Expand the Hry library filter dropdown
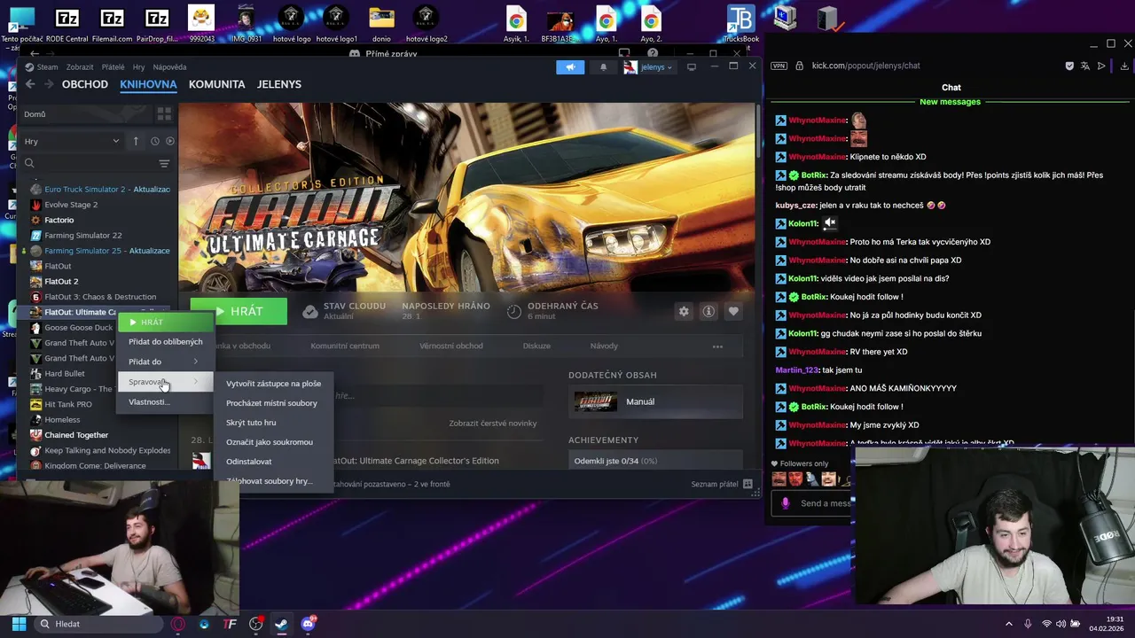Viewport: 1135px width, 638px height. coord(71,142)
